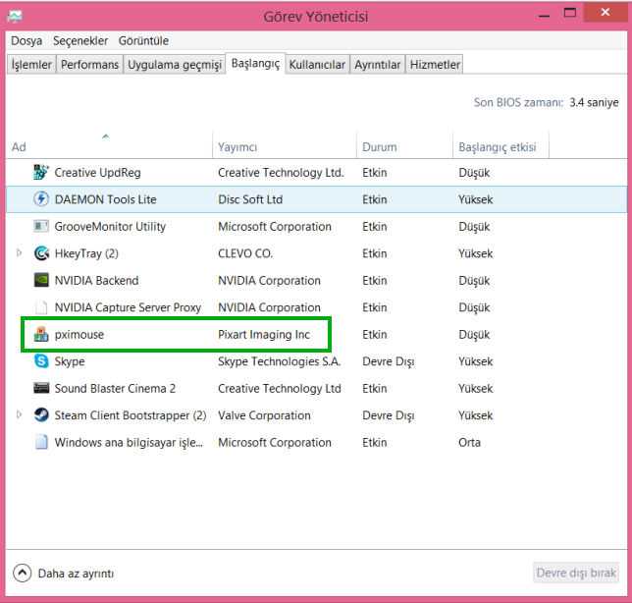Click the 3.4 saniye BIOS time value
The image size is (632, 603).
click(594, 102)
